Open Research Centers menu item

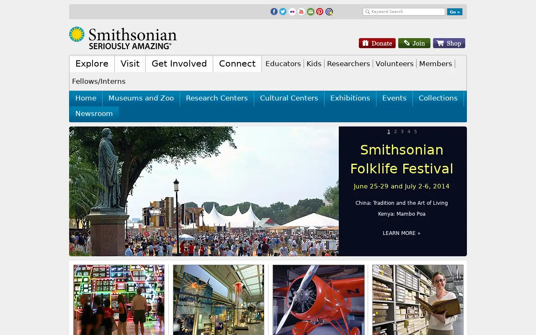217,98
